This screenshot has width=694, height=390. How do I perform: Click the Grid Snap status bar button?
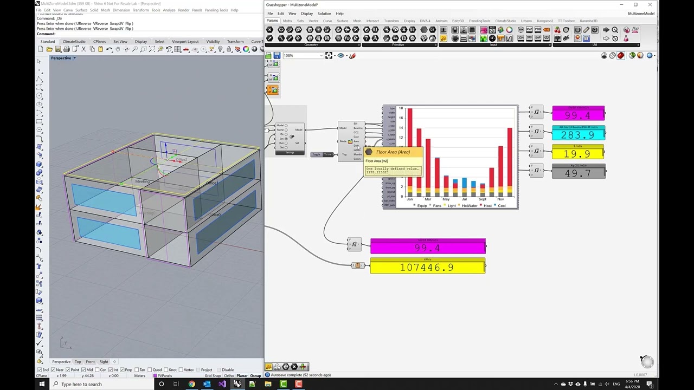(x=213, y=376)
